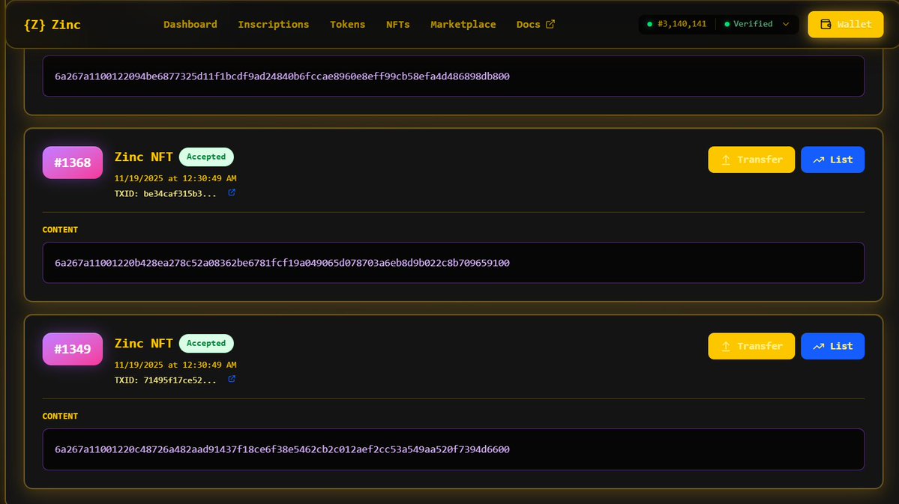Viewport: 899px width, 504px height.
Task: Switch to the Inscriptions section
Action: 273,24
